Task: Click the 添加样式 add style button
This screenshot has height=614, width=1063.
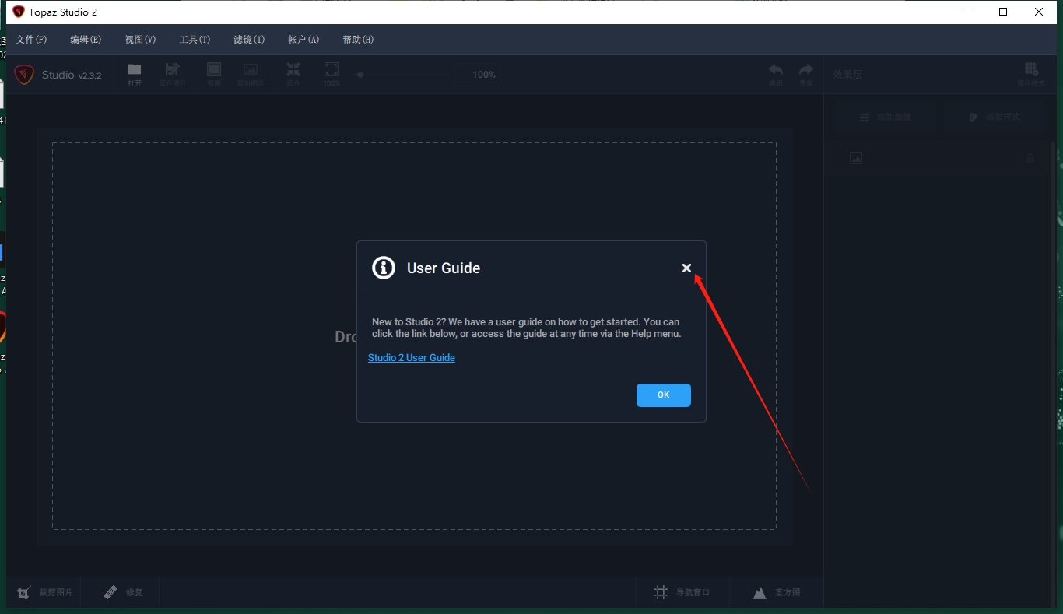Action: click(x=994, y=118)
